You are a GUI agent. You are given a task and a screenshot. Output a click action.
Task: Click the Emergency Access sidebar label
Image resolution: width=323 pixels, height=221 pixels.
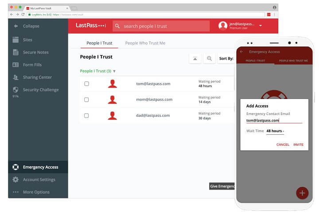(x=41, y=167)
